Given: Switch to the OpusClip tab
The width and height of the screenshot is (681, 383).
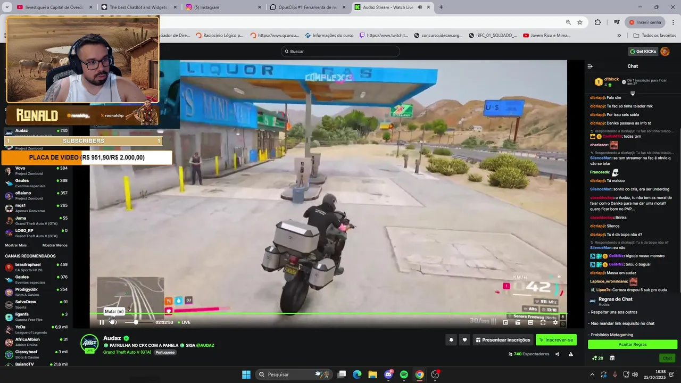Looking at the screenshot, I should 308,7.
